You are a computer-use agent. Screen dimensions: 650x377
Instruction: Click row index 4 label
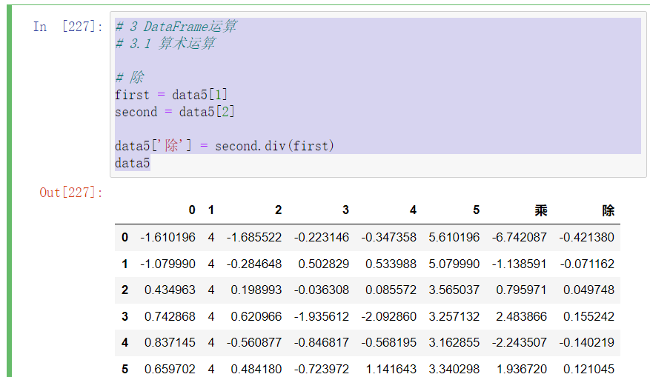(125, 343)
